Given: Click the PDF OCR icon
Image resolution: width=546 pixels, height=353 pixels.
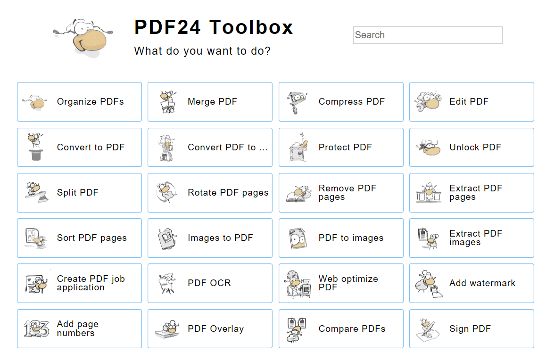Looking at the screenshot, I should click(167, 283).
